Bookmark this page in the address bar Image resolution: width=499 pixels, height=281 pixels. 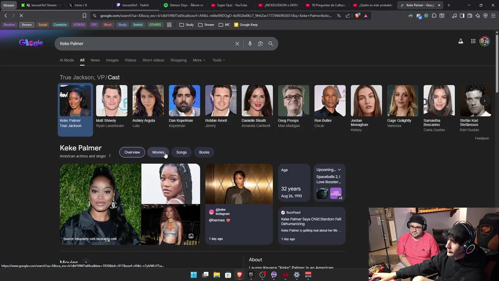click(84, 16)
